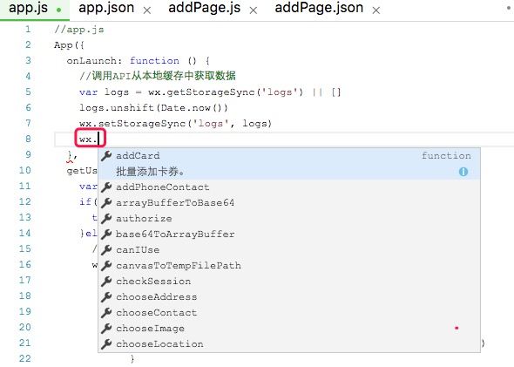
Task: Click wrench icon beside checkSession
Action: (x=106, y=282)
